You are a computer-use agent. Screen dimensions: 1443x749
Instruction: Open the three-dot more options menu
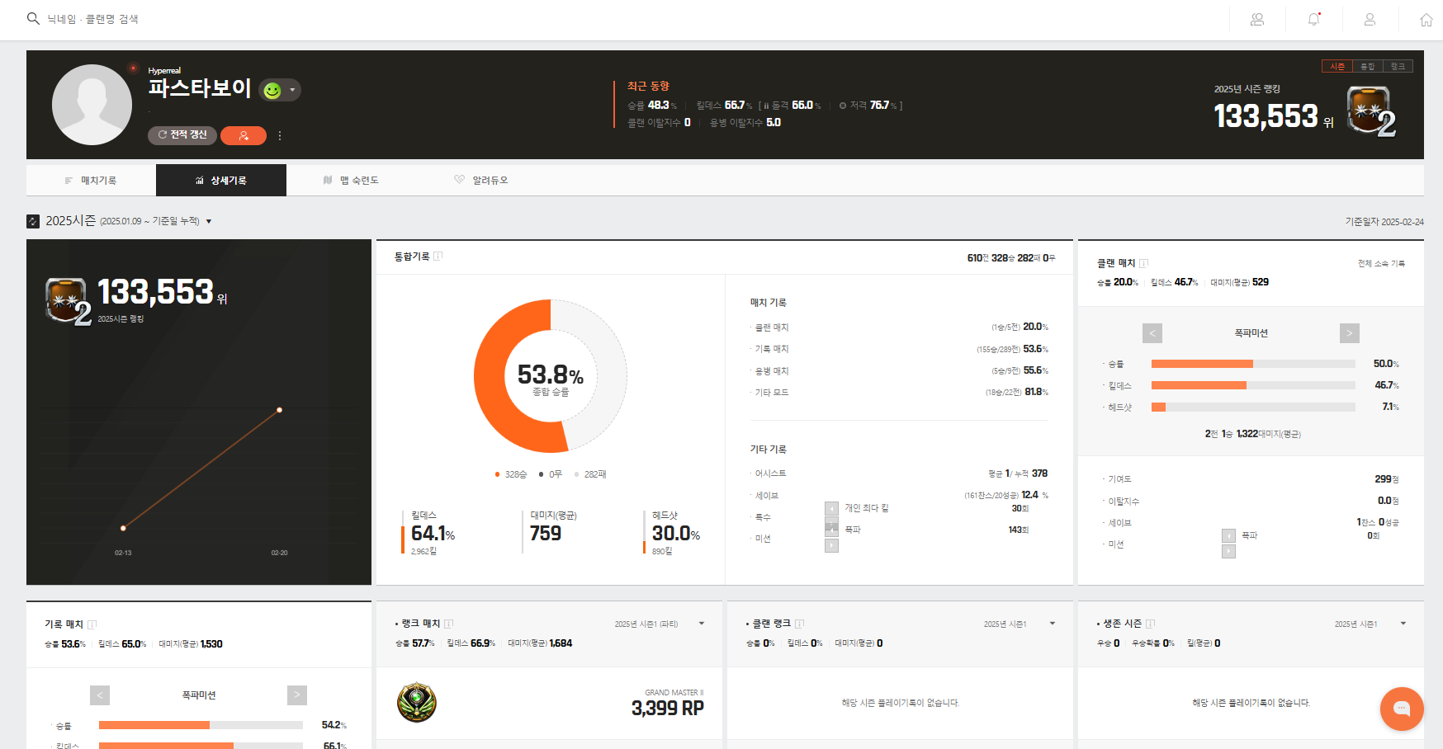(280, 135)
